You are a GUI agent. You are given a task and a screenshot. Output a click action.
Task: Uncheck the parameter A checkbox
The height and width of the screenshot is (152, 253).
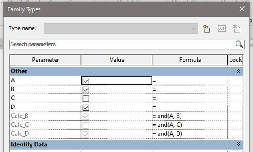[86, 81]
